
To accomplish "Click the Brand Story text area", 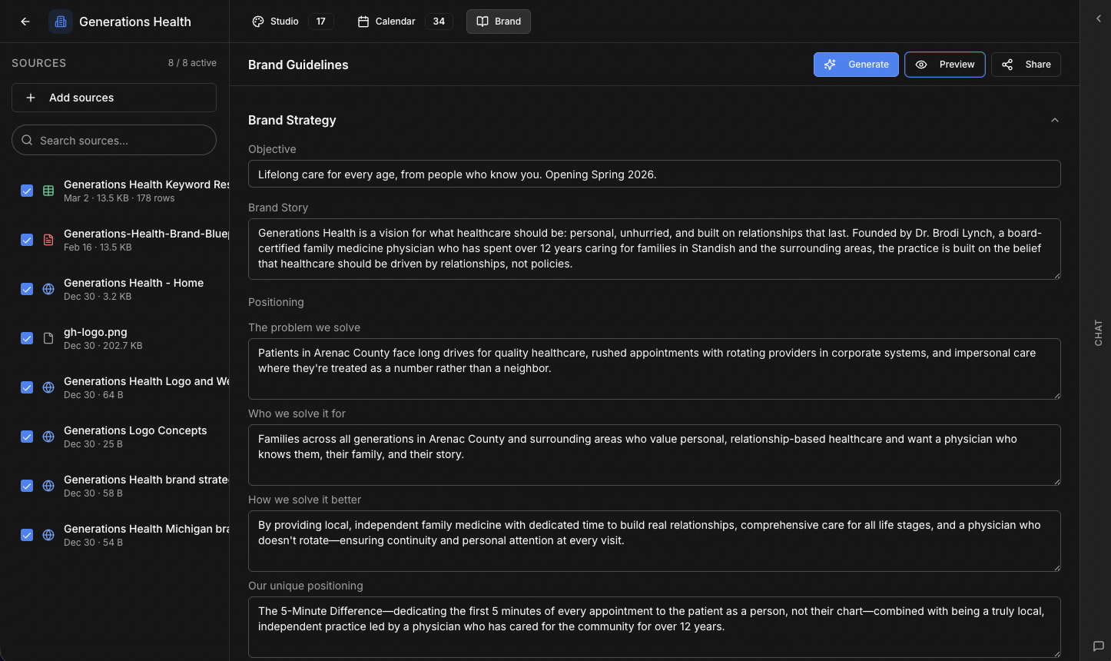I will pos(655,249).
